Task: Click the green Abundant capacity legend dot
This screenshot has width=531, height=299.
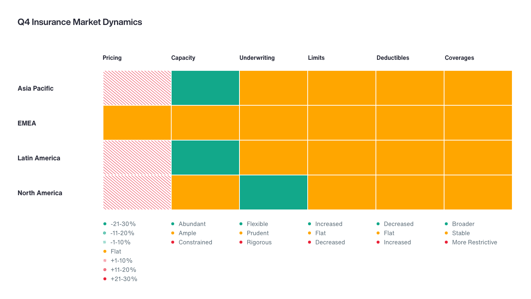Action: click(173, 224)
